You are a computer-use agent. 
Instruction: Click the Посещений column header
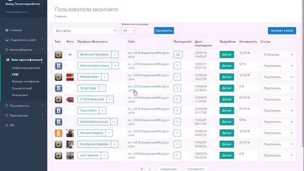[182, 41]
